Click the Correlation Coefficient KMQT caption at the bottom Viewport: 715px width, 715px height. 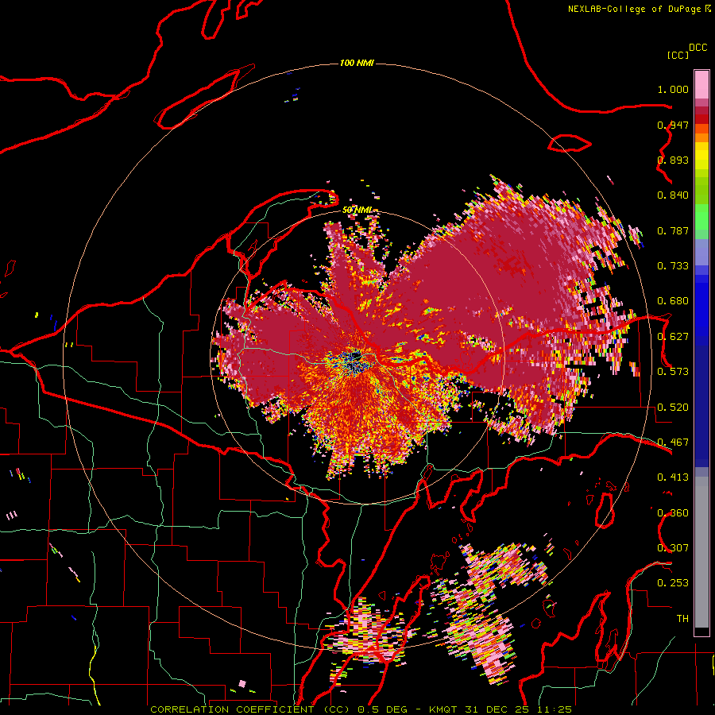coord(361,709)
